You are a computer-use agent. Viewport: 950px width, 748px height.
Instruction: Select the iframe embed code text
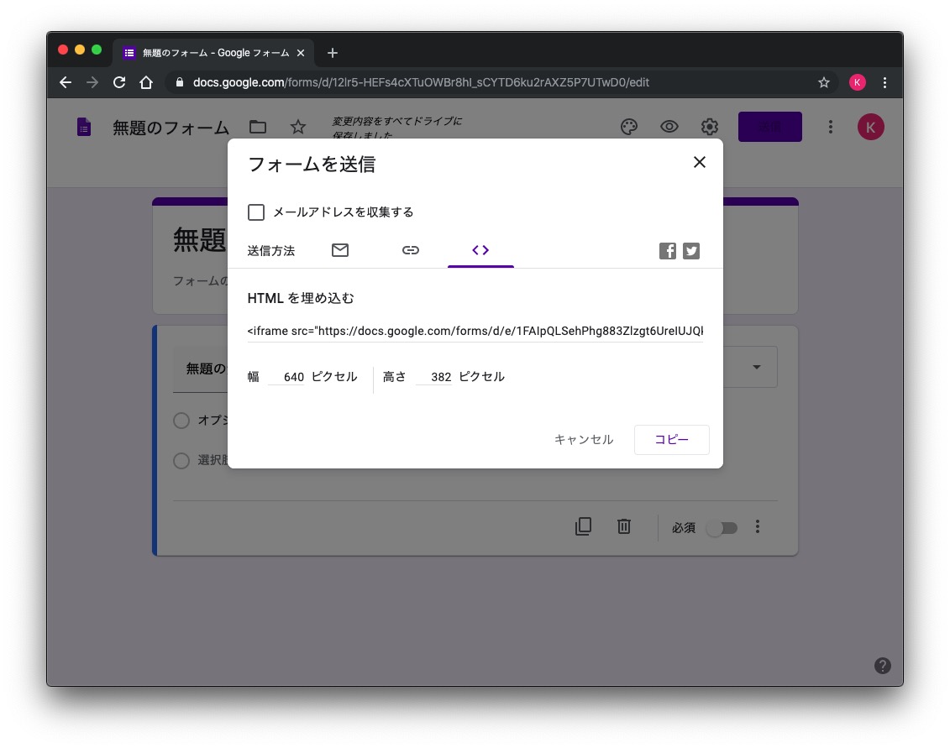coord(475,331)
